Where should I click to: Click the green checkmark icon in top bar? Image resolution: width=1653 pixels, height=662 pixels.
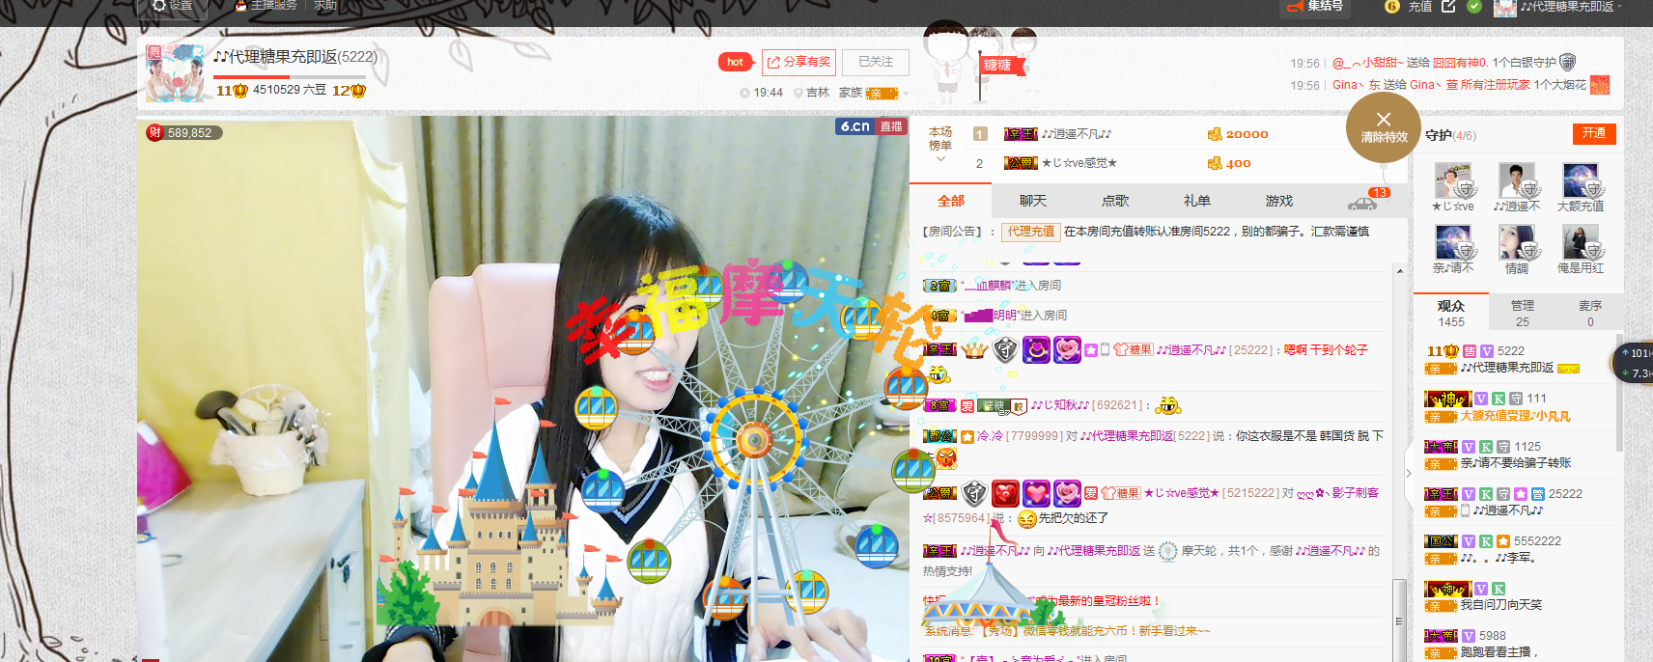coord(1474,7)
